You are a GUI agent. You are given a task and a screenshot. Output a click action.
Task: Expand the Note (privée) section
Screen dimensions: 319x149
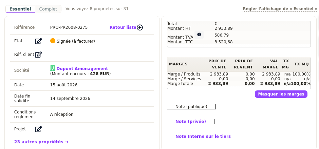click(191, 121)
